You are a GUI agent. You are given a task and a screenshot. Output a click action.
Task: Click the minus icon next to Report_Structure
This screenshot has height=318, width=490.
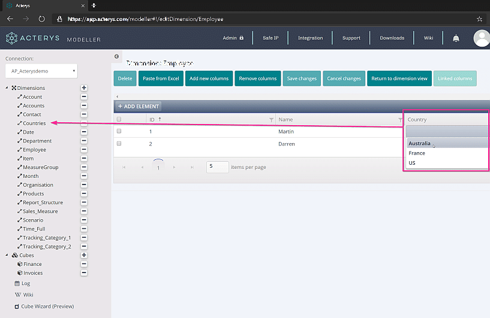[84, 202]
